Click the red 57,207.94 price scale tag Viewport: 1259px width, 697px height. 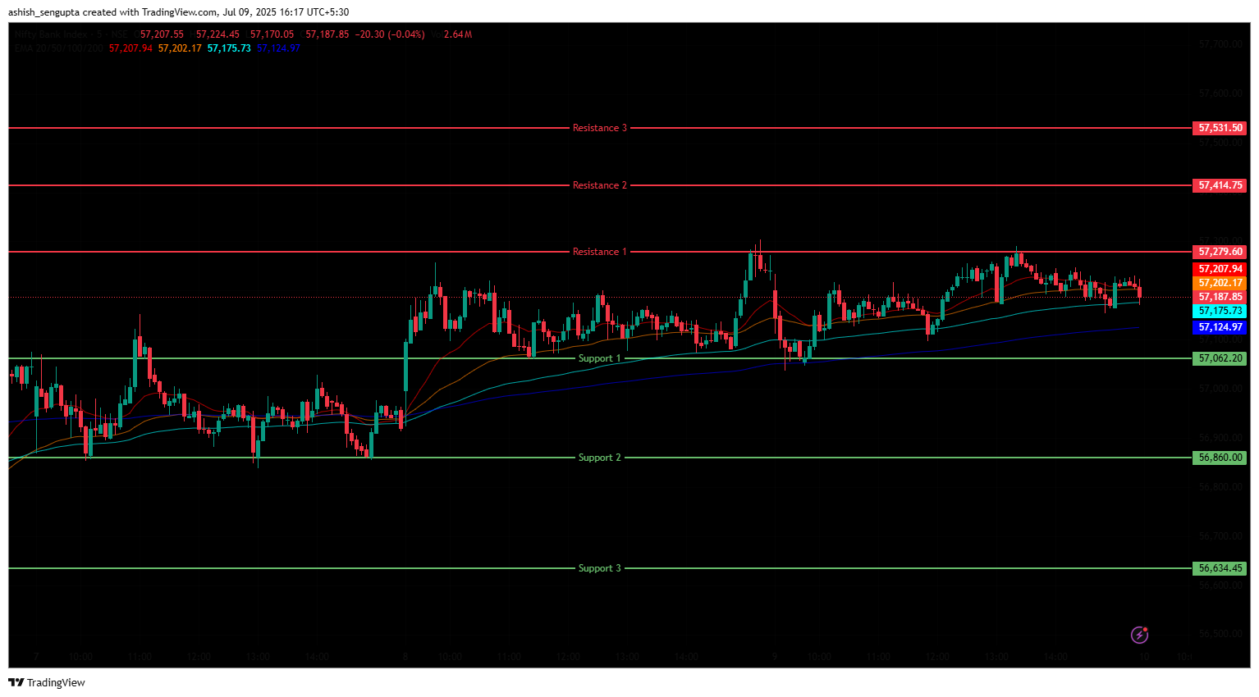[1220, 269]
